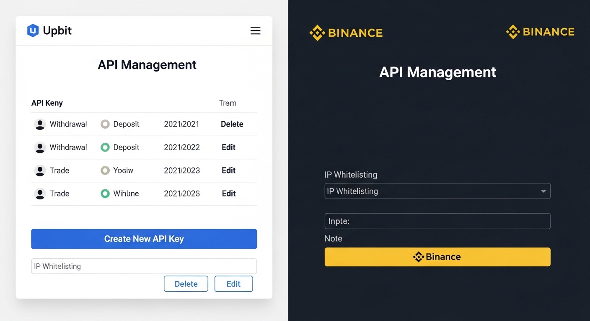Click the Binance API Management heading

437,72
